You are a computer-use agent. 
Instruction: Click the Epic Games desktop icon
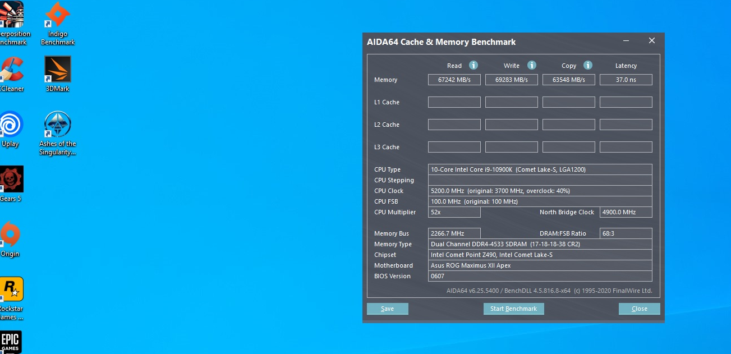(x=11, y=342)
